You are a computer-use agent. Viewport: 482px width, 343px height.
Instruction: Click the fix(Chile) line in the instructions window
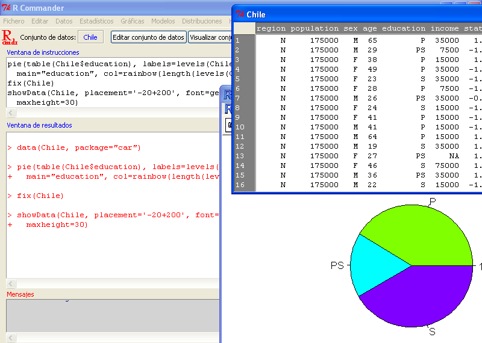[31, 83]
